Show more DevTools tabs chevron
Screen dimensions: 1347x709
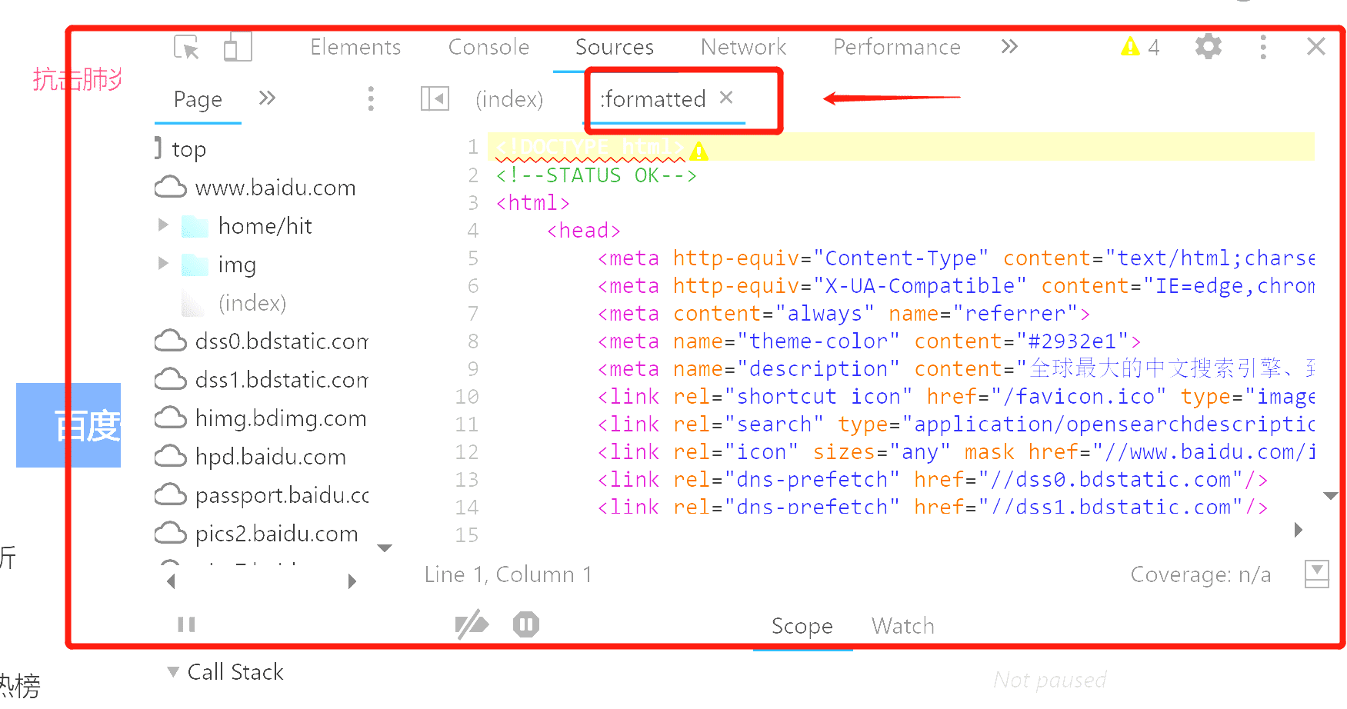(1009, 47)
